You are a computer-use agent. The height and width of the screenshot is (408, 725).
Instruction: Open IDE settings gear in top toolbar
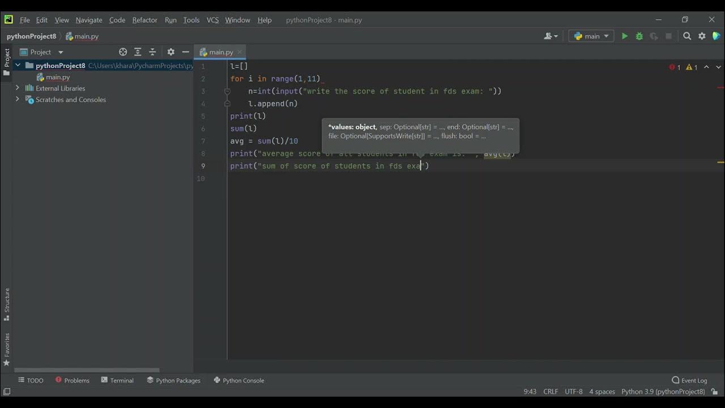(702, 36)
